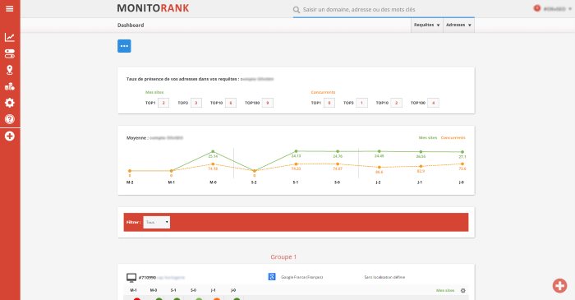
Task: Click the Groupe 1 heading
Action: [x=283, y=257]
